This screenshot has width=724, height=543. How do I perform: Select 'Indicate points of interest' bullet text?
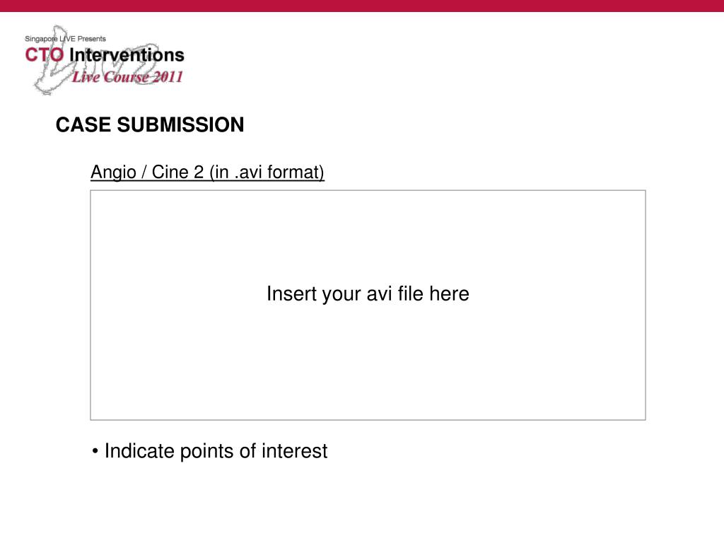click(x=216, y=451)
